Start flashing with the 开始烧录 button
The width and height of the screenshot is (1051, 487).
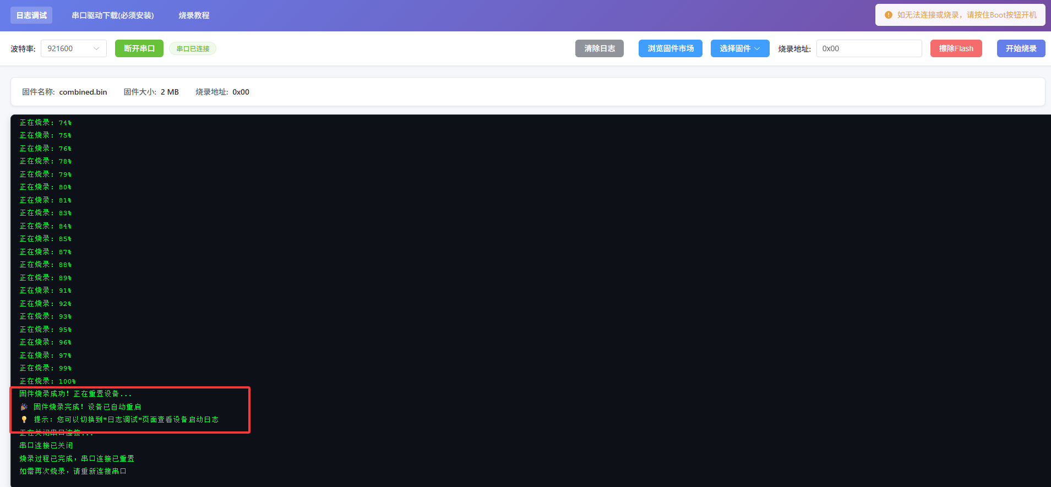tap(1021, 48)
